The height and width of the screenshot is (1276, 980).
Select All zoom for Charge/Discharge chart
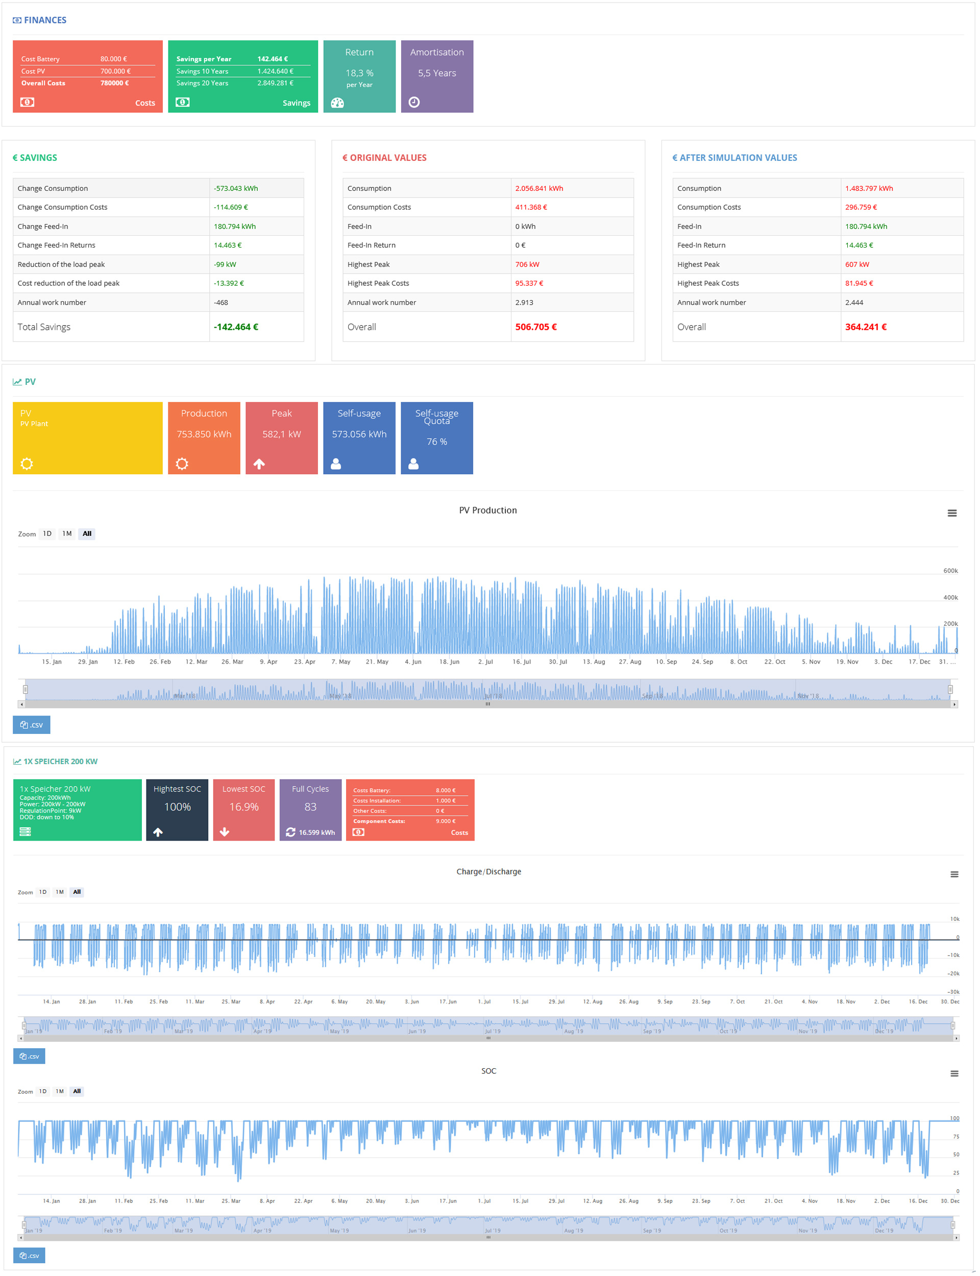(x=77, y=892)
